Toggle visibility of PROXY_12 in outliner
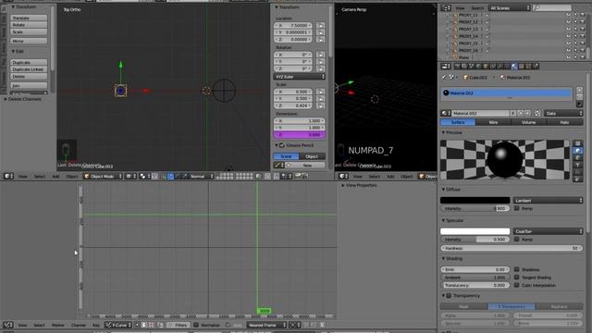This screenshot has height=333, width=592. point(568,22)
